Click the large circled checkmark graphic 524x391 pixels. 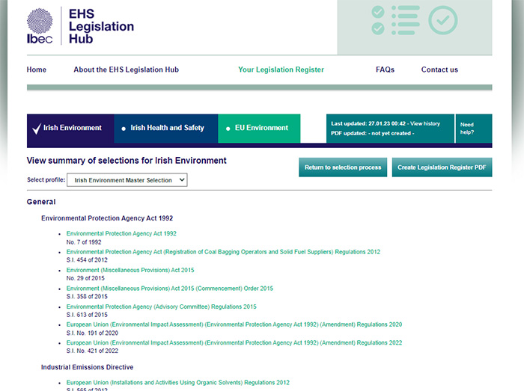(443, 20)
